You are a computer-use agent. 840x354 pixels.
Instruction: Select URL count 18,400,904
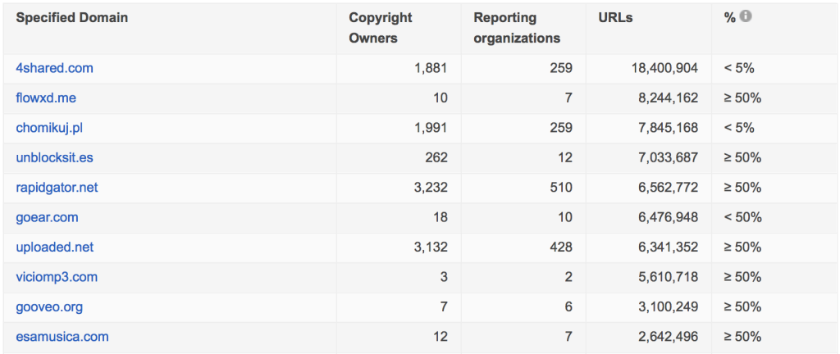(x=663, y=69)
